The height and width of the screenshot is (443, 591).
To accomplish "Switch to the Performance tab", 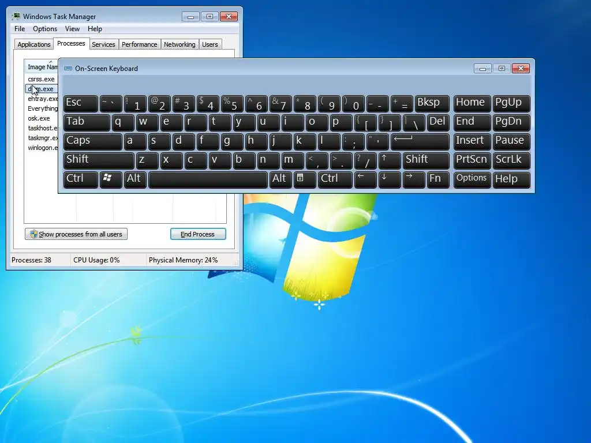I will click(139, 44).
